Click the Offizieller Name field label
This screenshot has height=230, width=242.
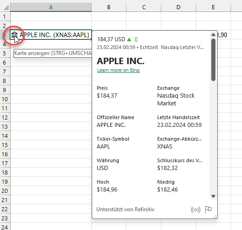point(115,117)
